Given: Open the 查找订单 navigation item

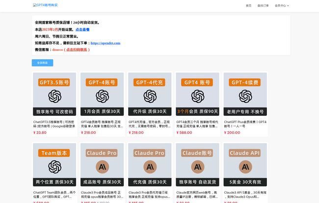Looking at the screenshot, I should 263,6.
